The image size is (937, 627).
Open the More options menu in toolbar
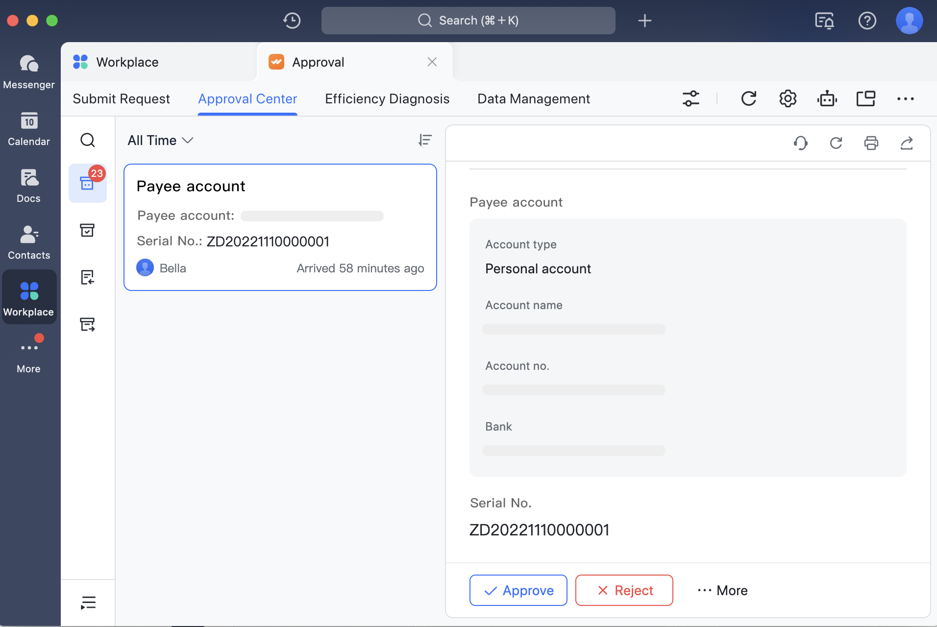(x=905, y=98)
